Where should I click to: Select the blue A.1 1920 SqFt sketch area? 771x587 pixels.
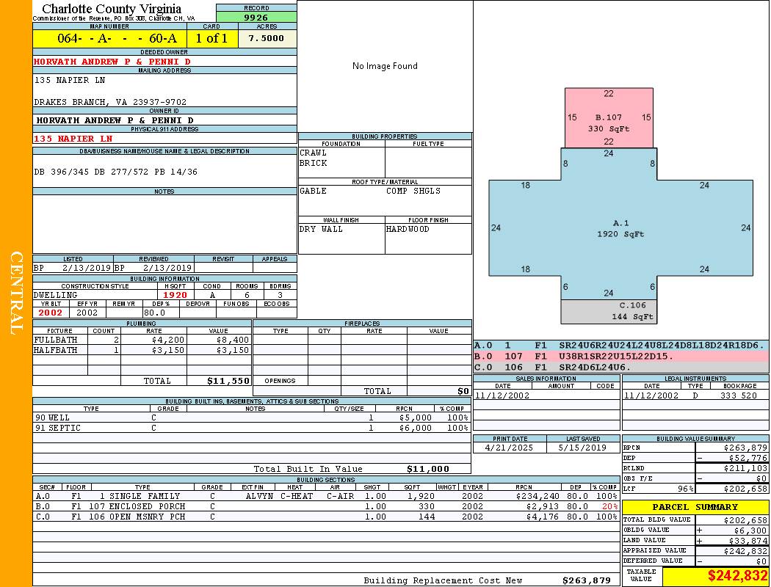pos(620,228)
